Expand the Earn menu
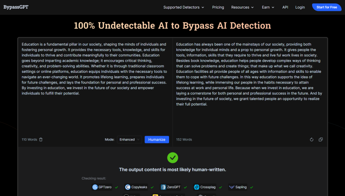 (x=268, y=7)
